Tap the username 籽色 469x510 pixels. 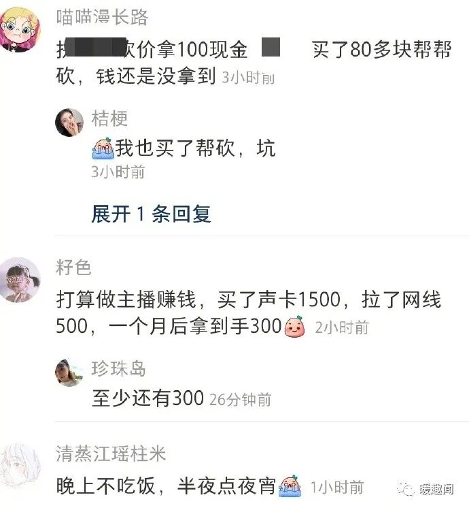click(x=73, y=268)
